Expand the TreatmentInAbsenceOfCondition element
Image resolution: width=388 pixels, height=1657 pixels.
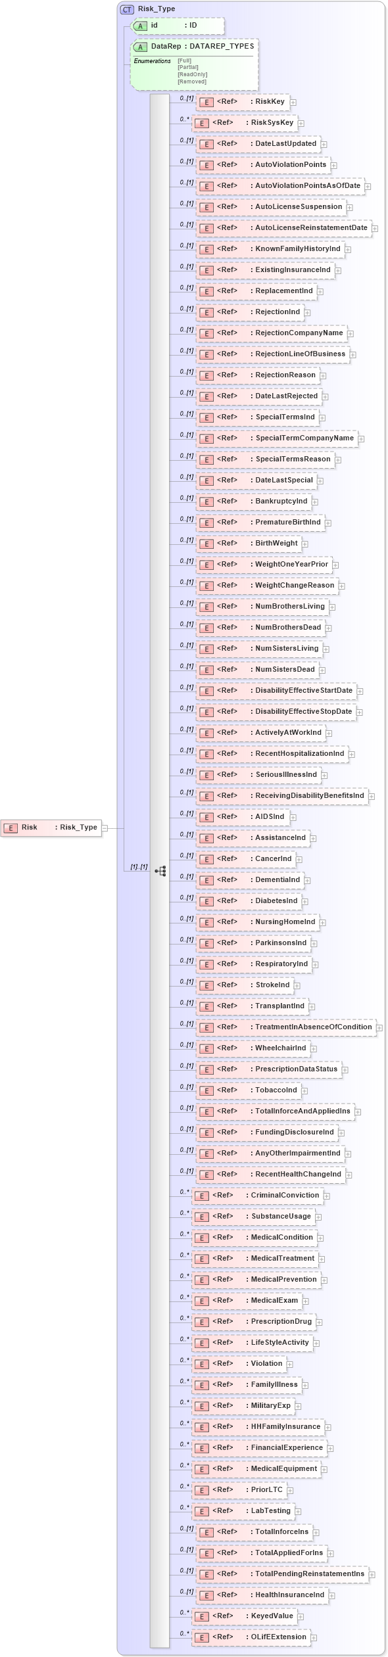pyautogui.click(x=379, y=1028)
